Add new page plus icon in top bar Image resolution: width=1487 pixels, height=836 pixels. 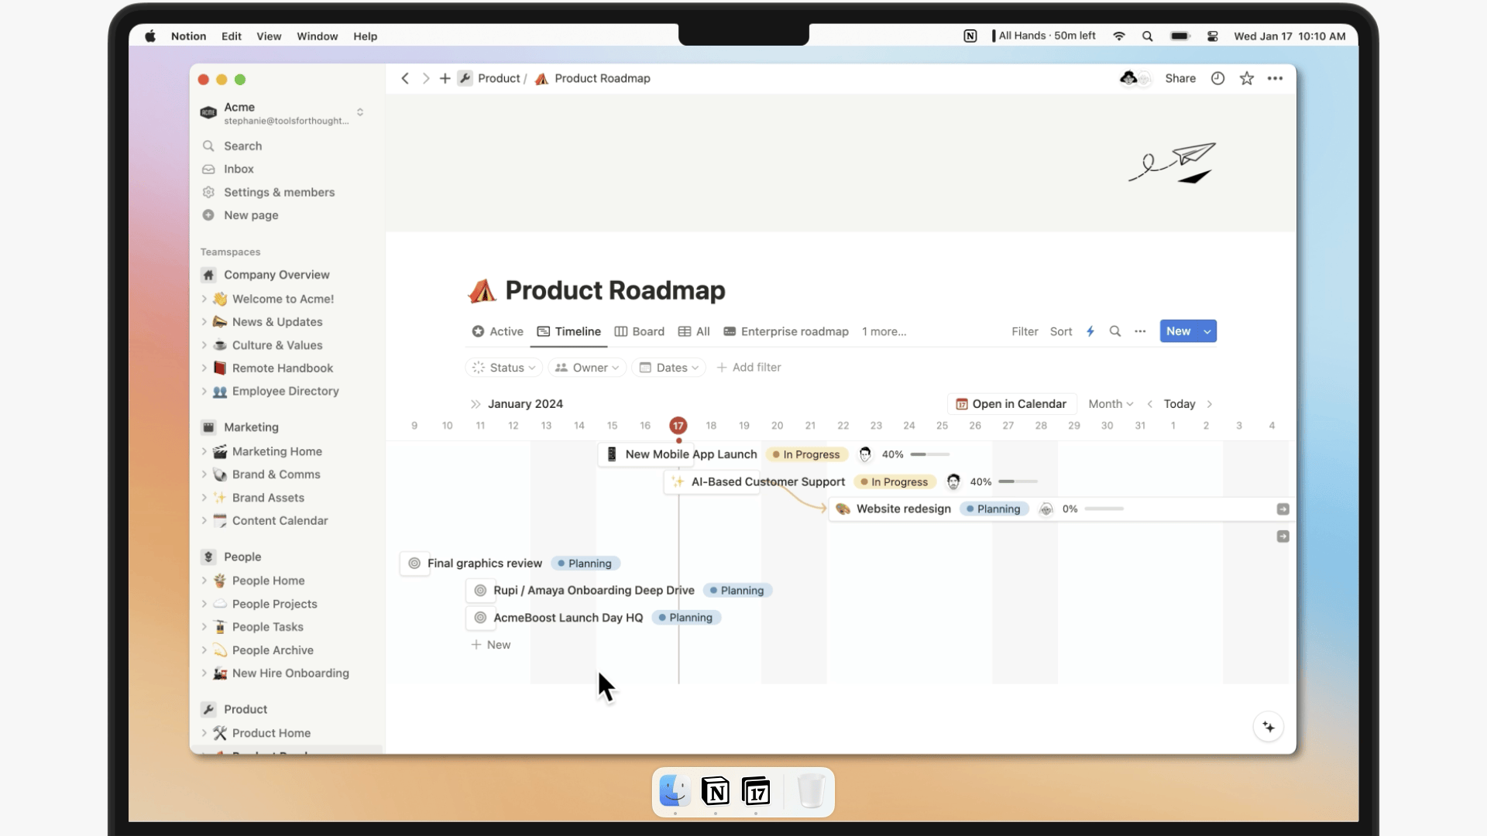pyautogui.click(x=445, y=78)
